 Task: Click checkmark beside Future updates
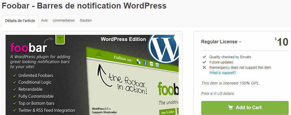click(204, 62)
